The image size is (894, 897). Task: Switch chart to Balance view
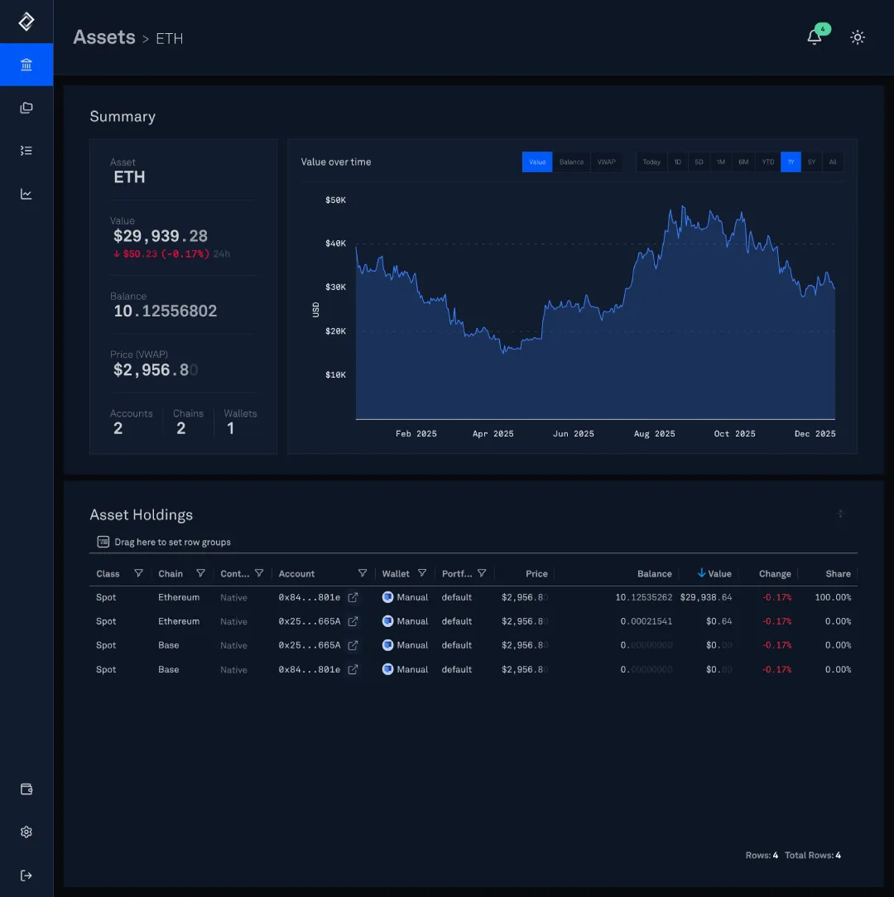click(571, 162)
